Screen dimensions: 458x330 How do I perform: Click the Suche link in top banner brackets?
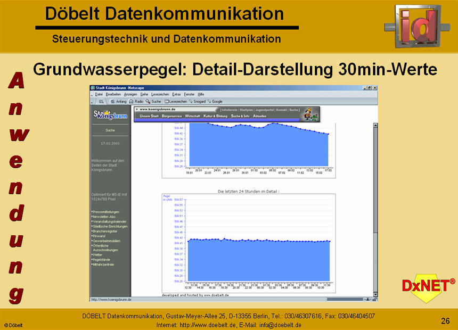293,110
